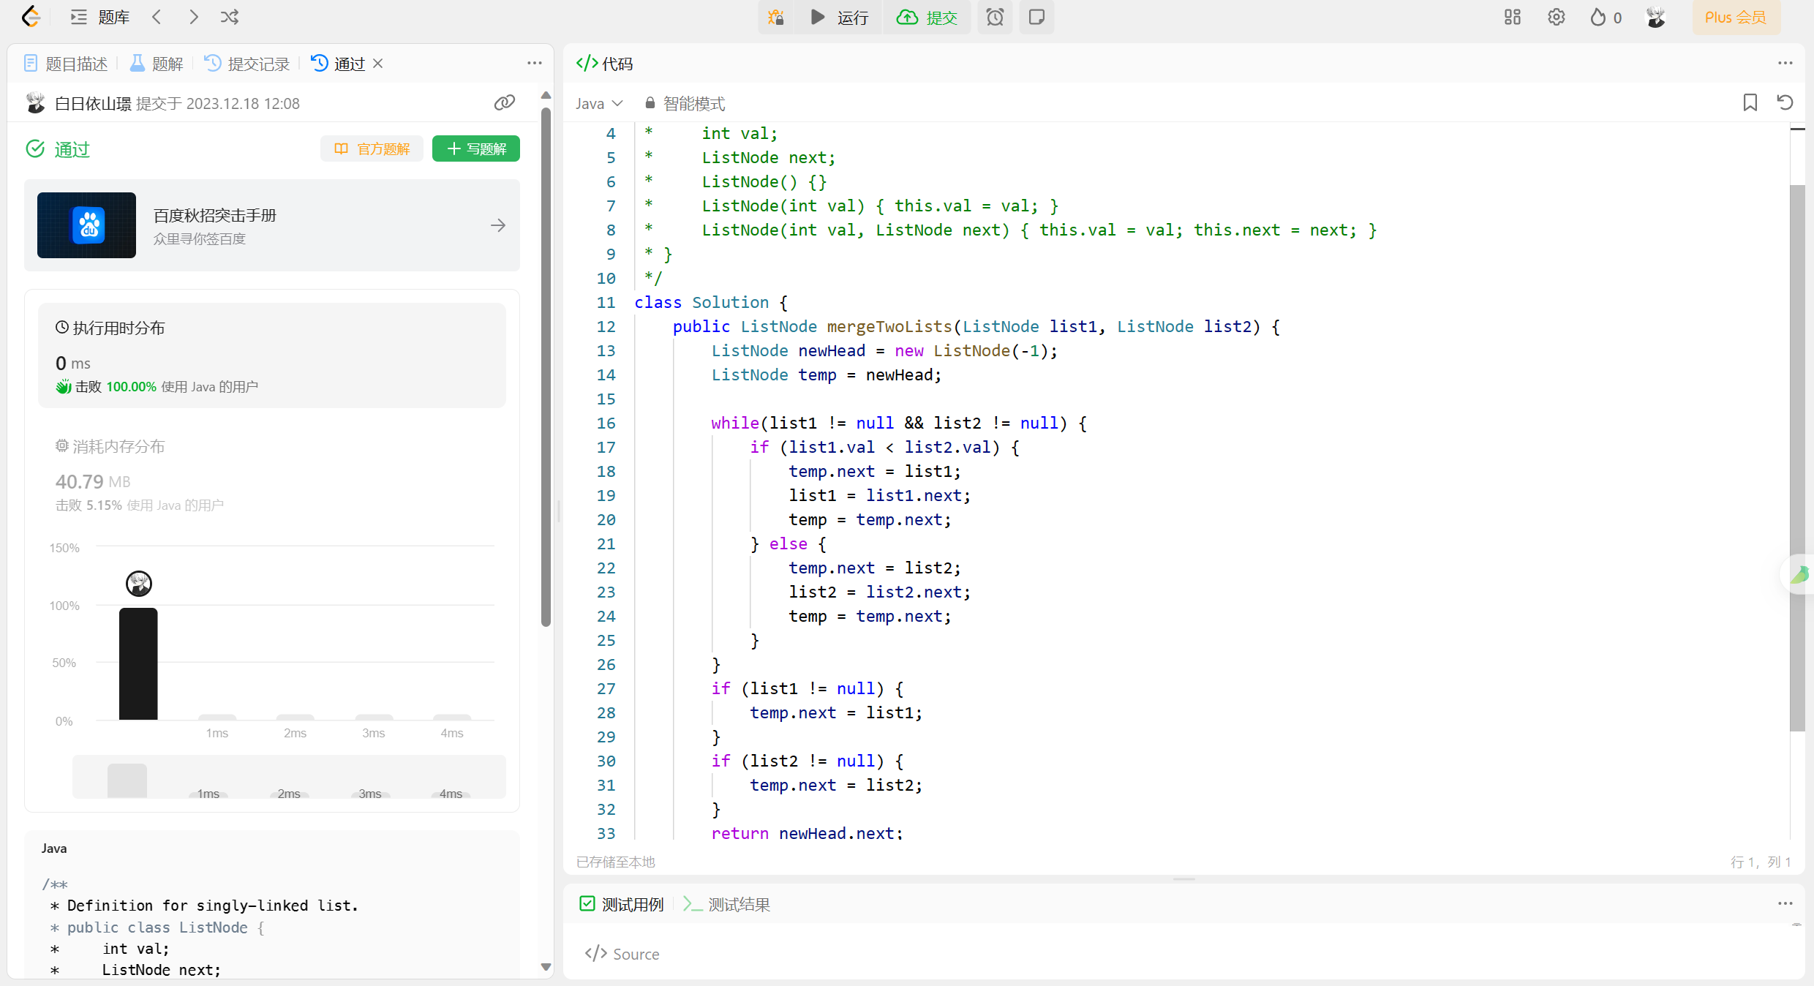The width and height of the screenshot is (1814, 986).
Task: Switch to 测试用例 tab
Action: point(622,904)
